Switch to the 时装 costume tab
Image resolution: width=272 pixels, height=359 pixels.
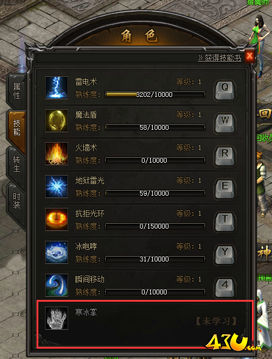click(x=16, y=201)
